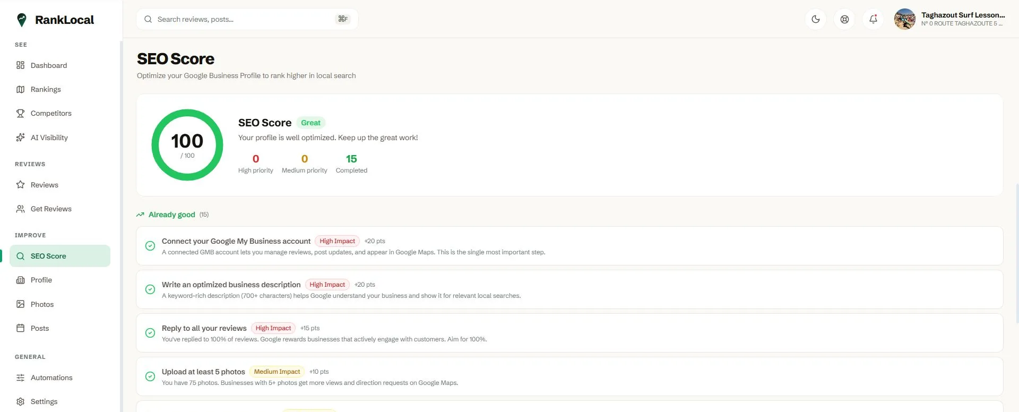Click the Dashboard grid icon
This screenshot has width=1019, height=412.
(20, 65)
